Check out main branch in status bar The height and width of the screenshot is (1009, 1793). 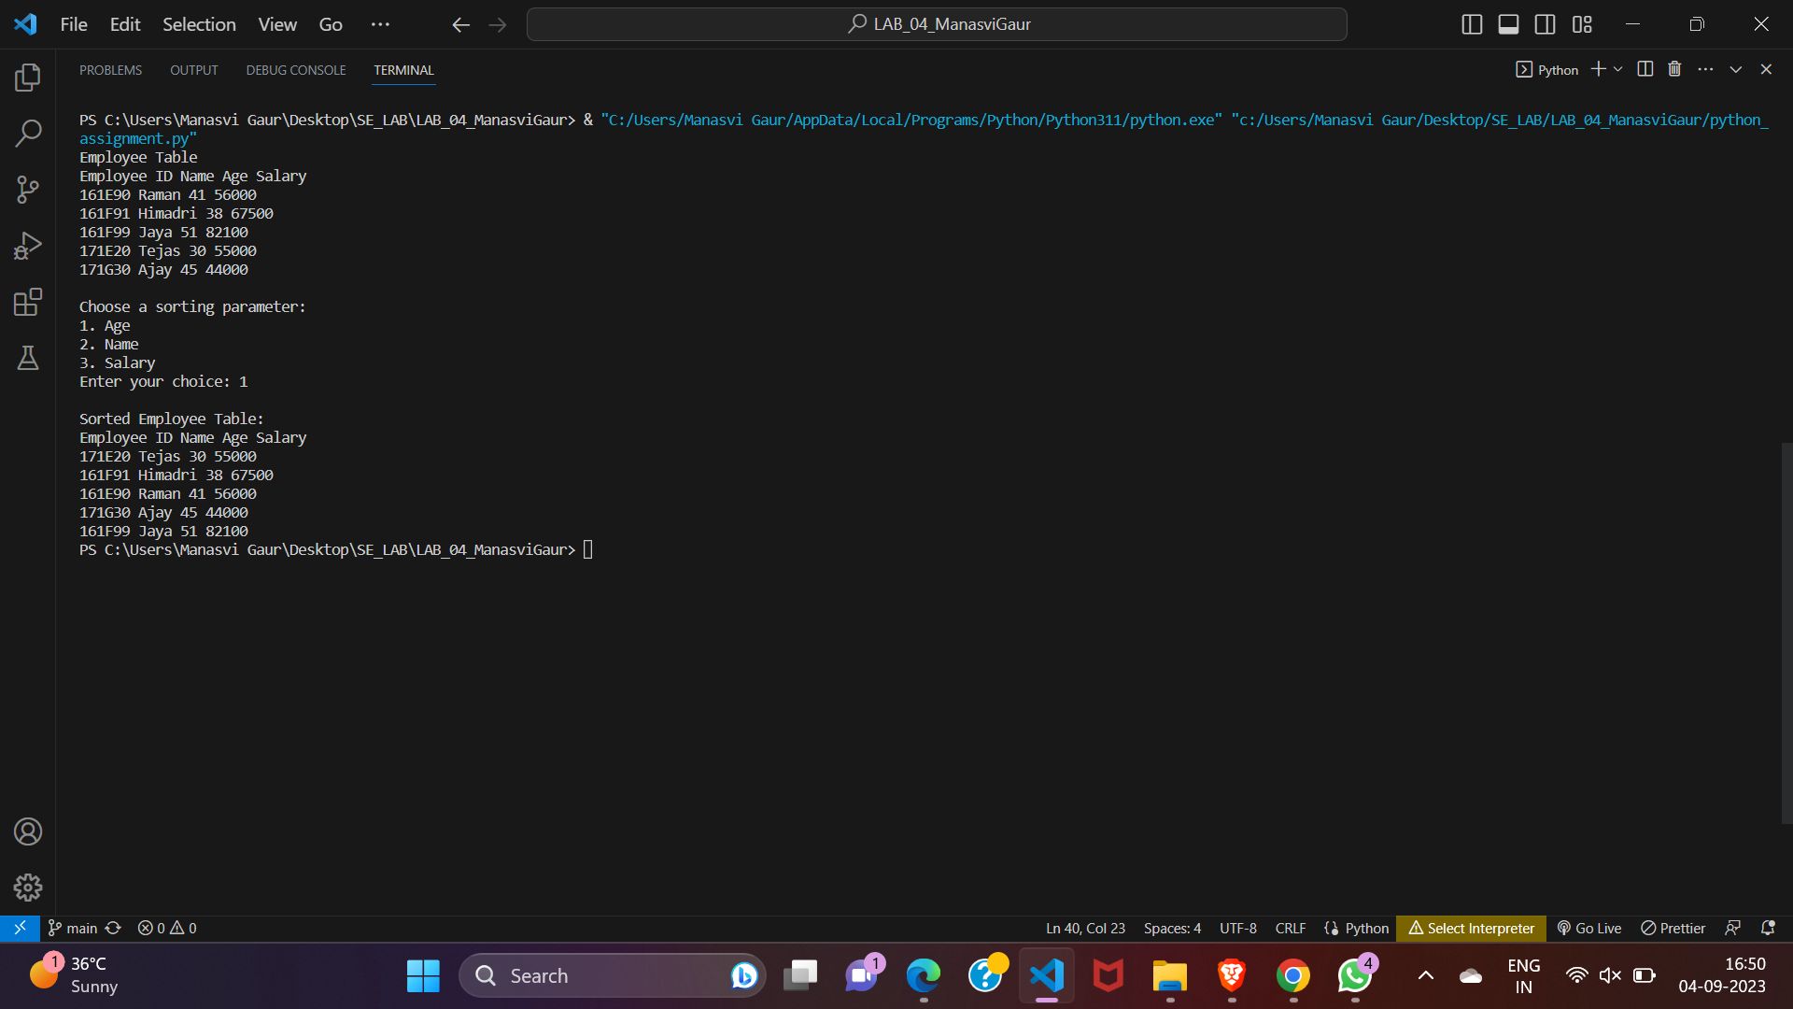73,928
